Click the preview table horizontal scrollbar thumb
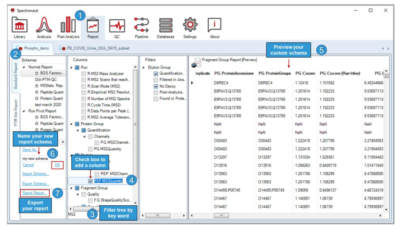Screen dimensions: 401x229 (221, 215)
